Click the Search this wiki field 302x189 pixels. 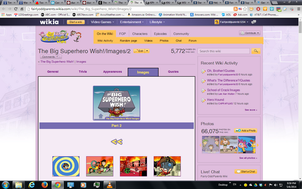pos(223,51)
